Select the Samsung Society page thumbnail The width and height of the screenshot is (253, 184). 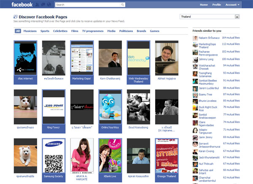(x=54, y=156)
